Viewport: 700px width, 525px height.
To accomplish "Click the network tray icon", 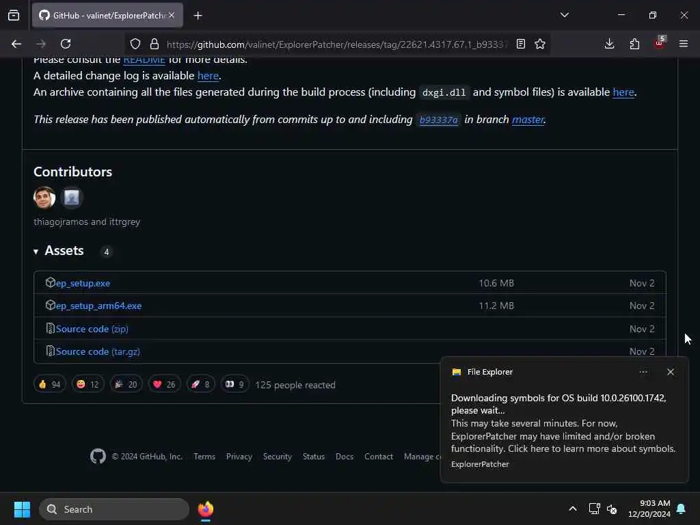I will 594,509.
